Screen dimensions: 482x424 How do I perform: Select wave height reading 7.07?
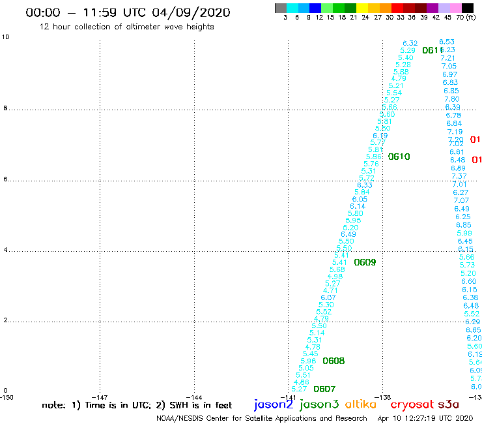461,200
